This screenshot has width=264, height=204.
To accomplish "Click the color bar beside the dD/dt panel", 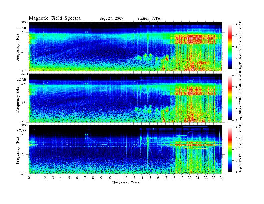I will pos(230,98).
